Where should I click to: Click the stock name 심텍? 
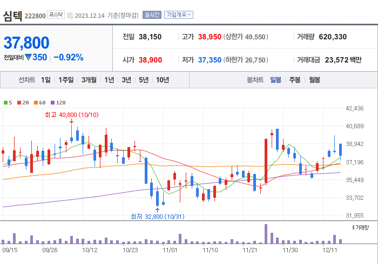[12, 16]
